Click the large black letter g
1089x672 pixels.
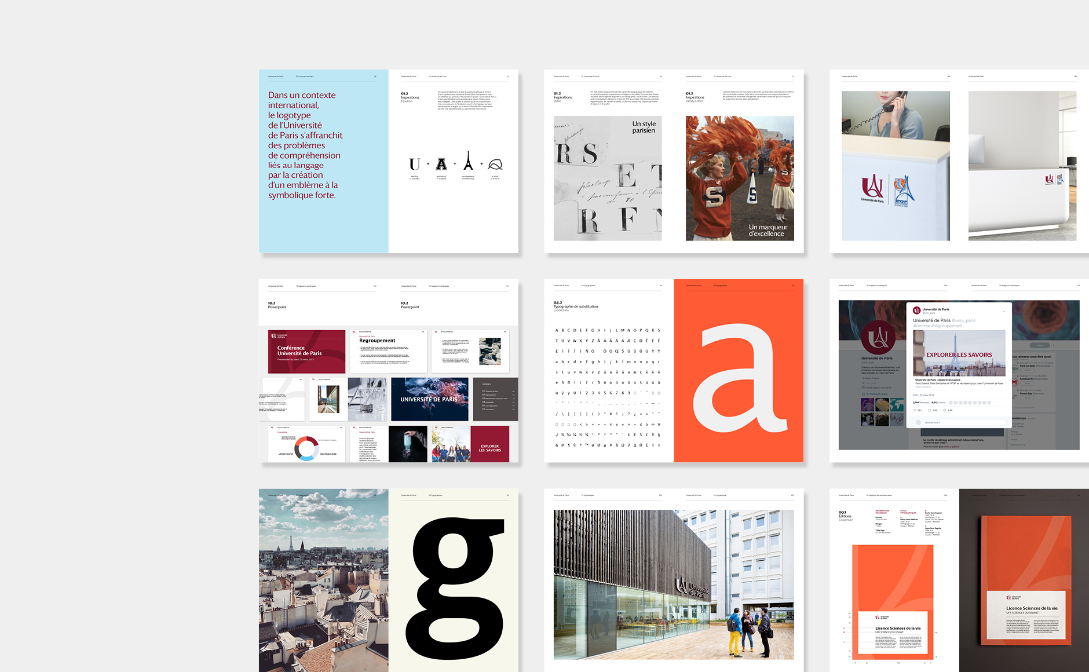pyautogui.click(x=454, y=585)
